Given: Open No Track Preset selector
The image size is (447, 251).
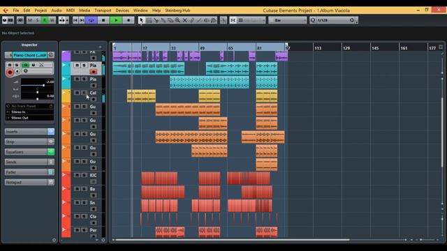Looking at the screenshot, I should pyautogui.click(x=29, y=106).
